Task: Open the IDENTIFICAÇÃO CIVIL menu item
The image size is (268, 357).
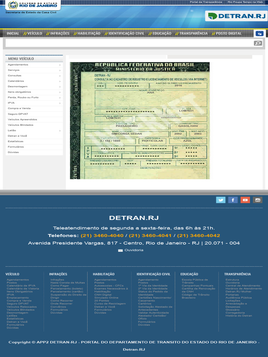Action: click(126, 33)
